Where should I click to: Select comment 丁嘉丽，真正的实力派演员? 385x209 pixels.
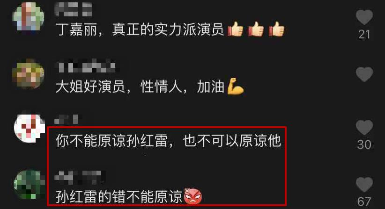coord(170,29)
